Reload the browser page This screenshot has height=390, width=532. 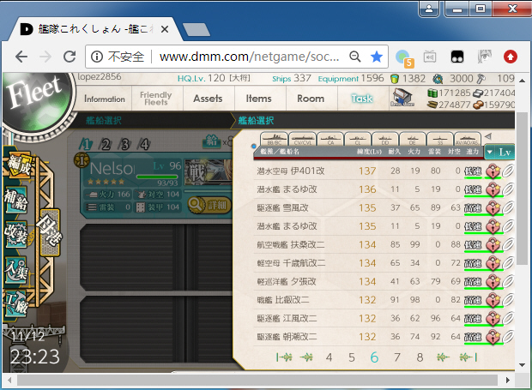pos(70,57)
